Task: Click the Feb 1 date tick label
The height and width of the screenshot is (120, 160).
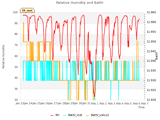Action: (x=95, y=103)
